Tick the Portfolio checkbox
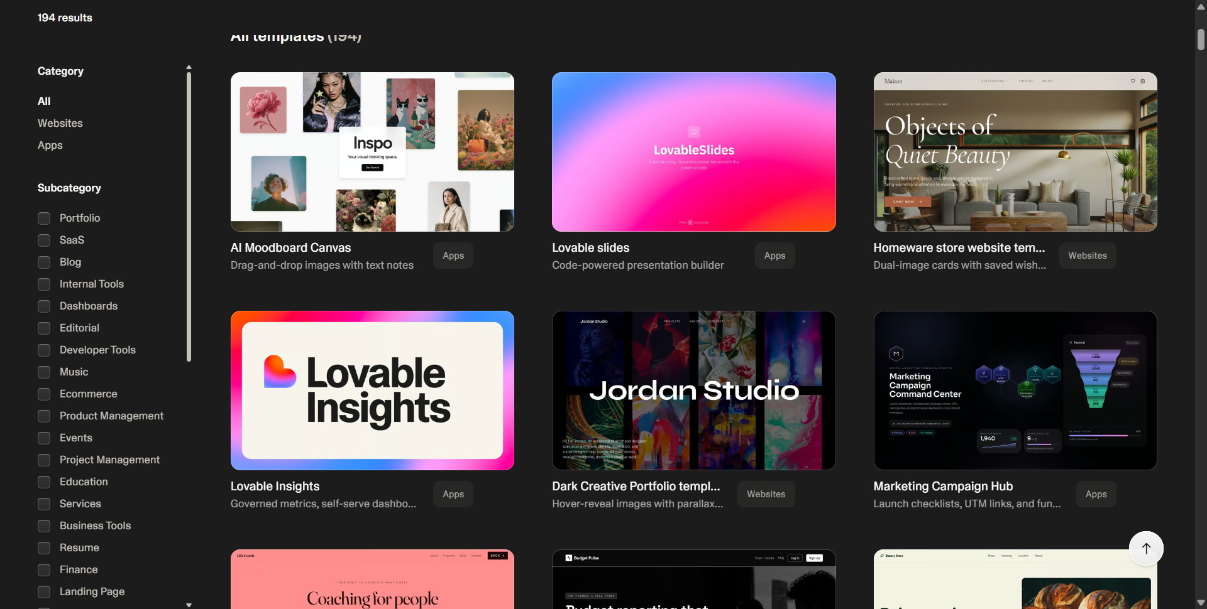 coord(44,218)
